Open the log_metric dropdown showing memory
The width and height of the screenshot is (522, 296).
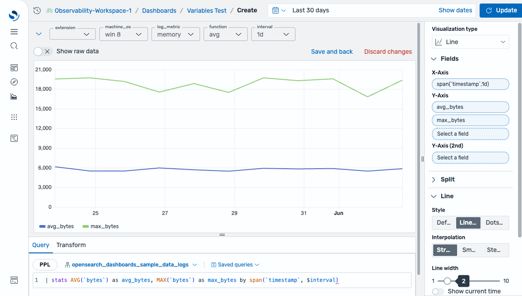(x=176, y=34)
